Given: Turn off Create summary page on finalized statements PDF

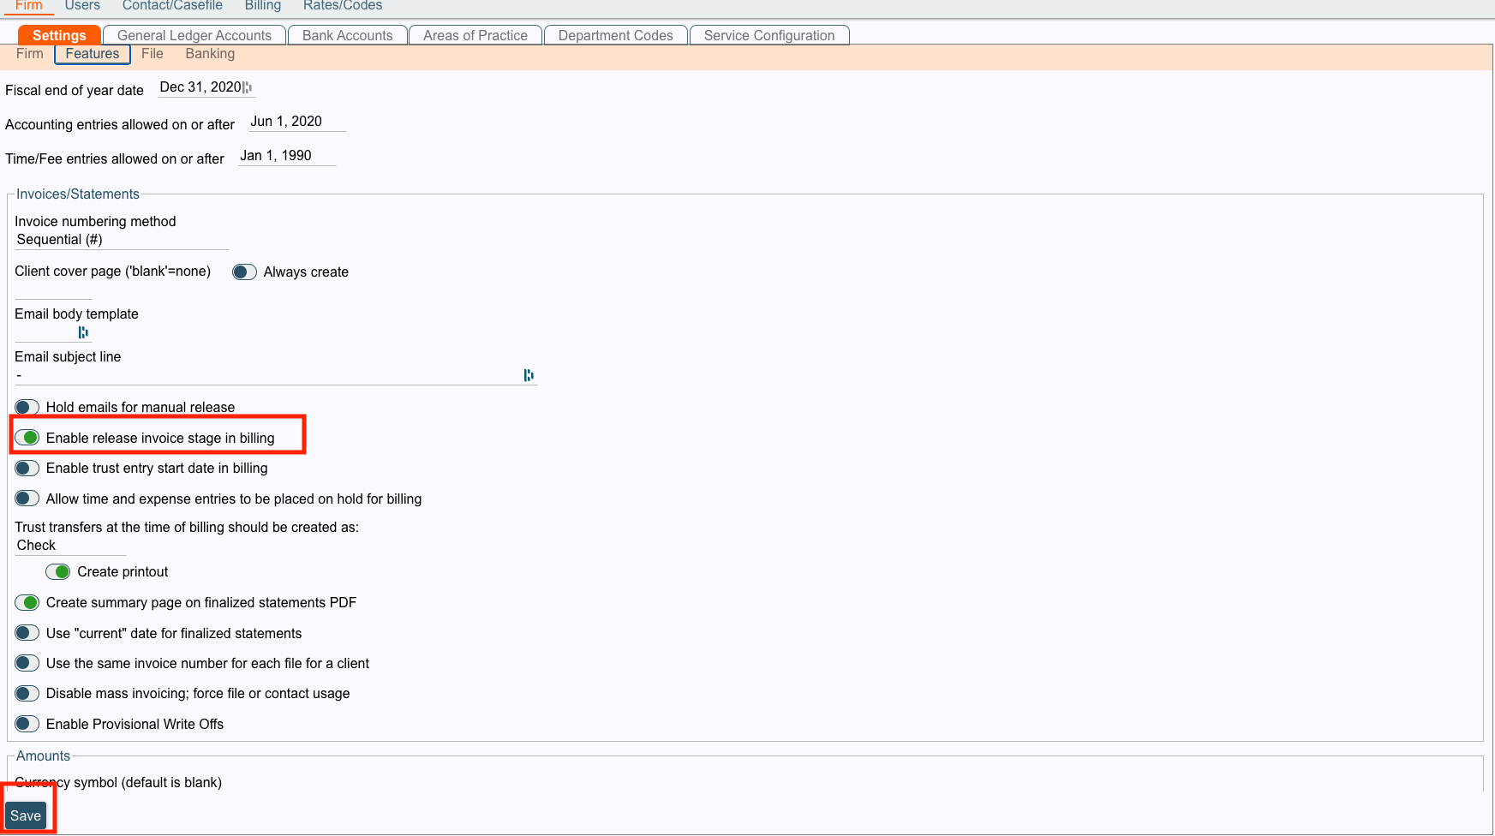Looking at the screenshot, I should click(x=27, y=603).
